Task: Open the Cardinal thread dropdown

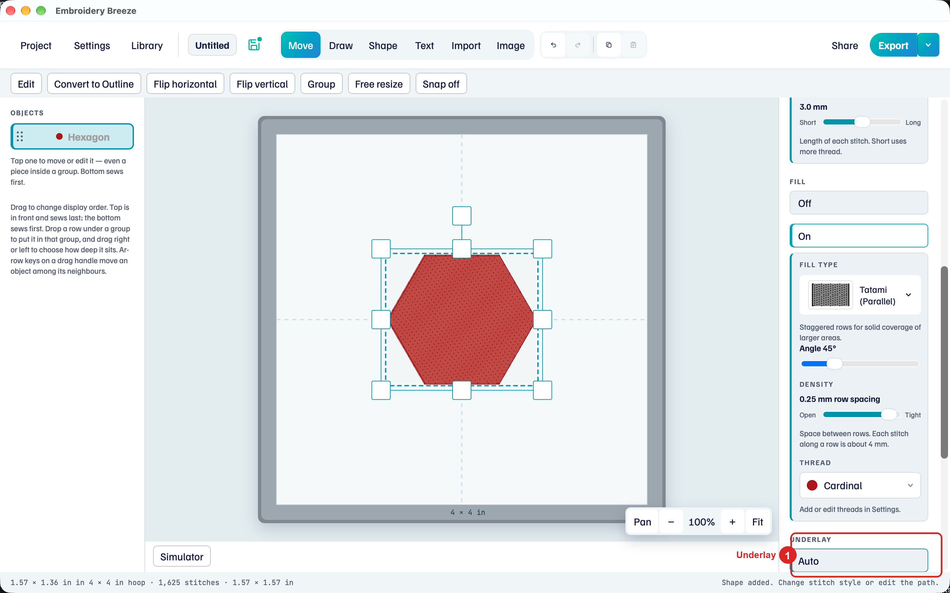Action: click(x=860, y=486)
